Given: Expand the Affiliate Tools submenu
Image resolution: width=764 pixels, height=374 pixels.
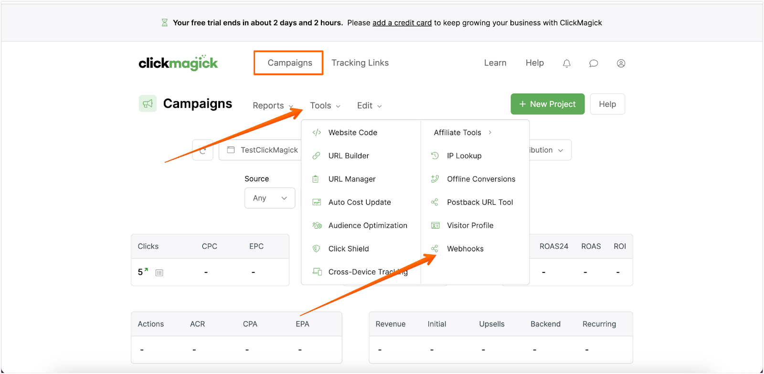Looking at the screenshot, I should pos(462,133).
